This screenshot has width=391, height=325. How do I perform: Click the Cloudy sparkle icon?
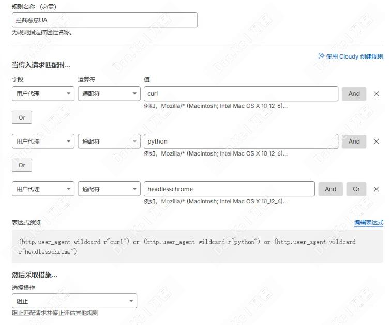point(321,56)
